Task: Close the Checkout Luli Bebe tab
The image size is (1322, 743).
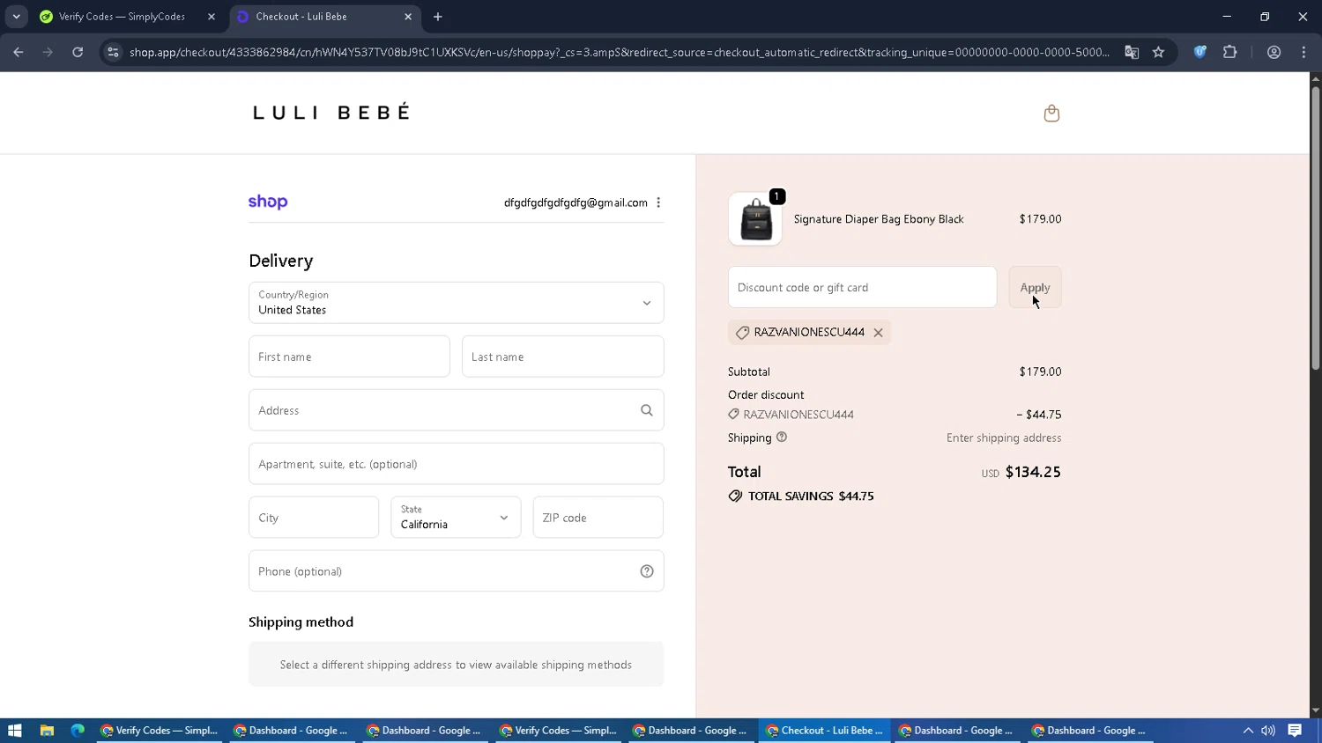Action: (x=408, y=17)
